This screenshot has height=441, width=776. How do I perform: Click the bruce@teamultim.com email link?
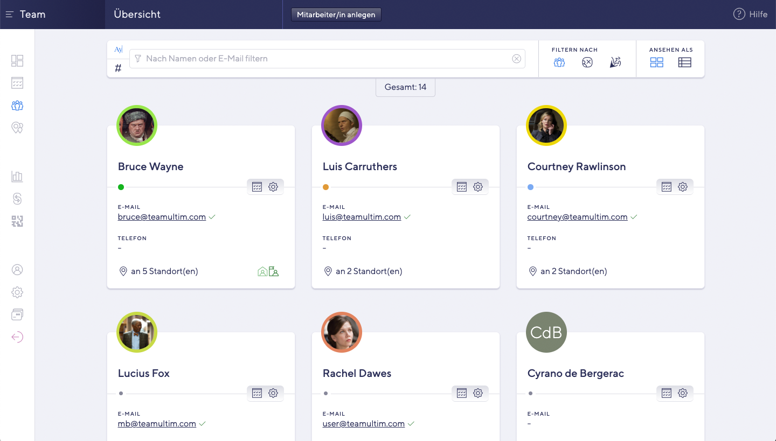[x=162, y=217]
